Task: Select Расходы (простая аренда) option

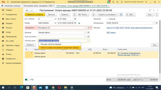Action: [x=60, y=44]
